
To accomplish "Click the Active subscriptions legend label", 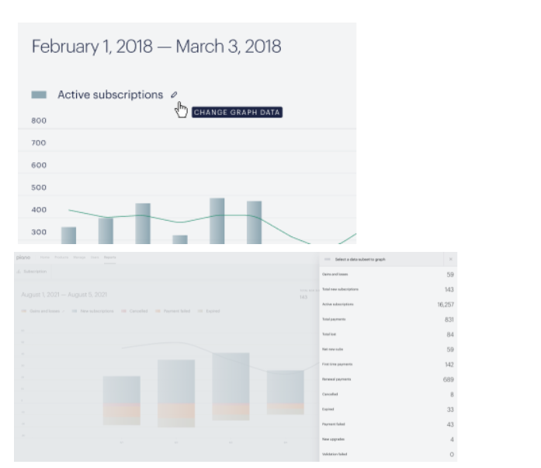I will pos(110,95).
